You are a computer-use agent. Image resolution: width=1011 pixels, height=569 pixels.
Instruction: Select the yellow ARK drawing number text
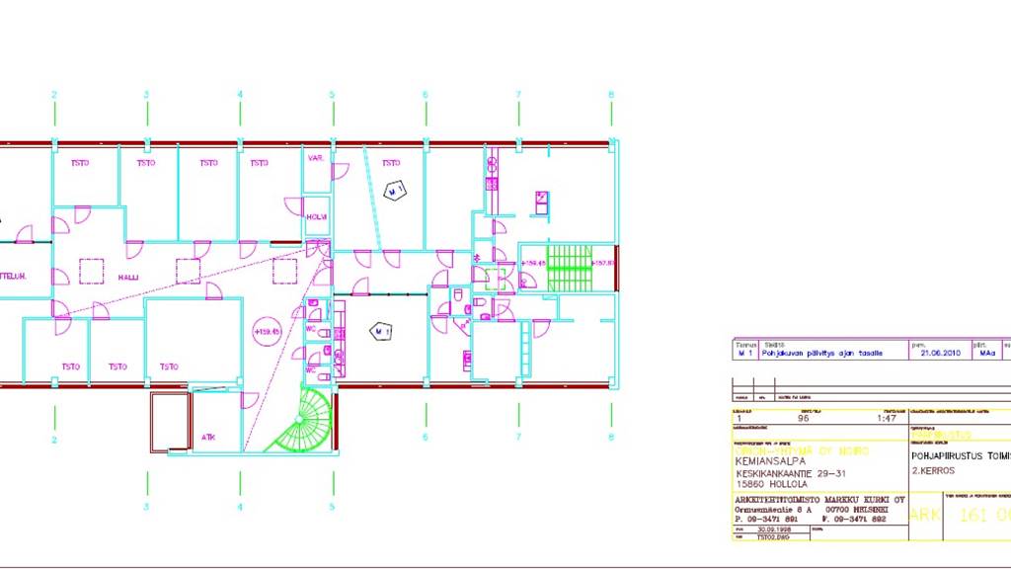(925, 515)
